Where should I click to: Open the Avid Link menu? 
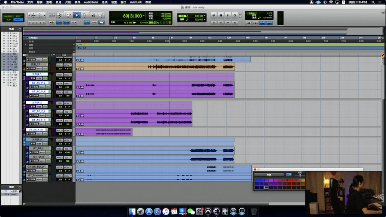pyautogui.click(x=136, y=2)
